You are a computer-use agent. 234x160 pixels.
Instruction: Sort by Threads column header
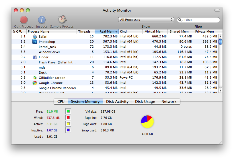point(86,31)
